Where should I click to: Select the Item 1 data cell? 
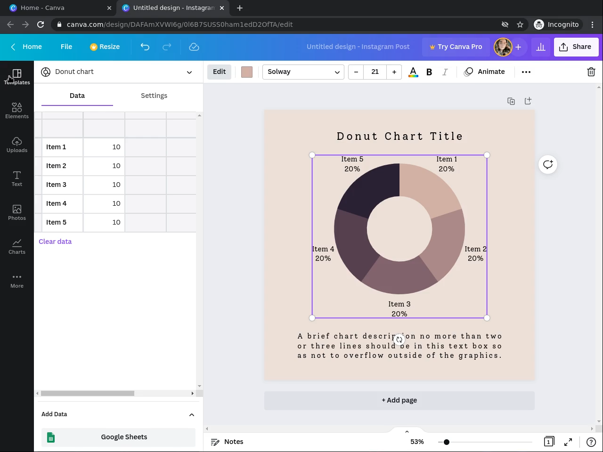tap(63, 147)
